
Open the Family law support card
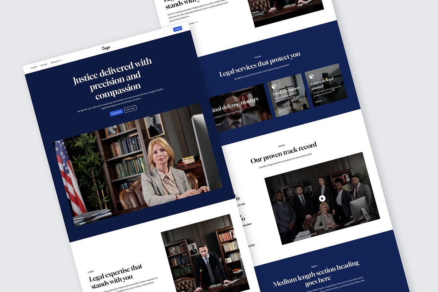(288, 96)
